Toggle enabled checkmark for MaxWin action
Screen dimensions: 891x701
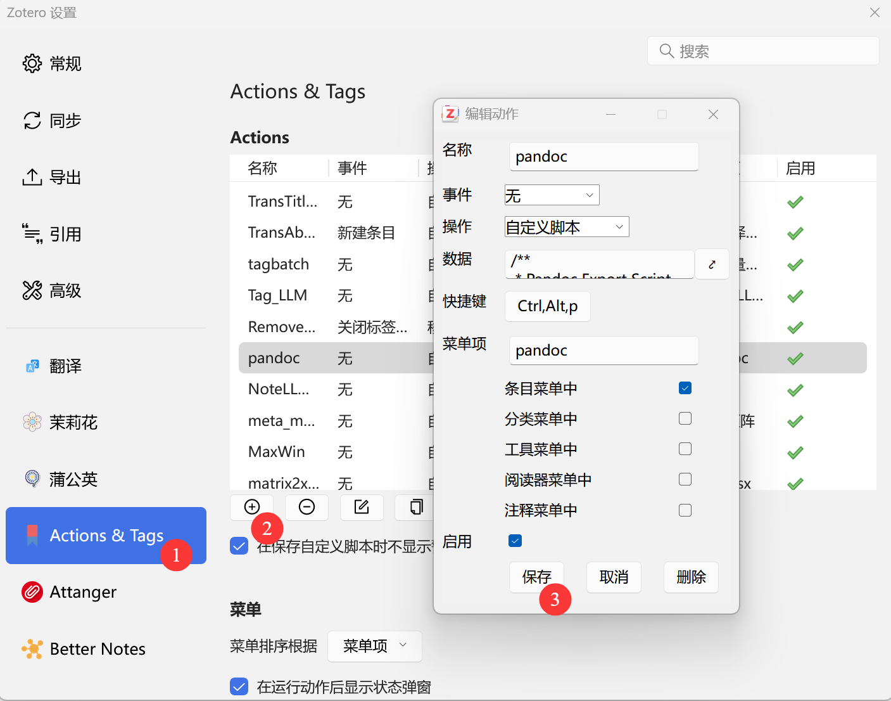795,453
